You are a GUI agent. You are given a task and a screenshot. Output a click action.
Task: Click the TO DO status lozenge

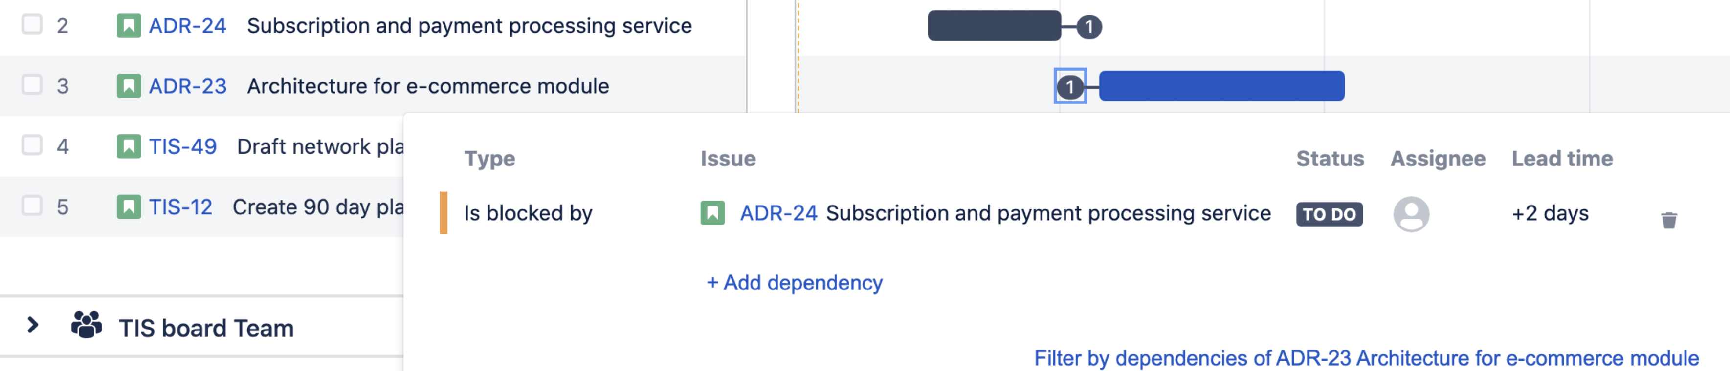pos(1329,214)
